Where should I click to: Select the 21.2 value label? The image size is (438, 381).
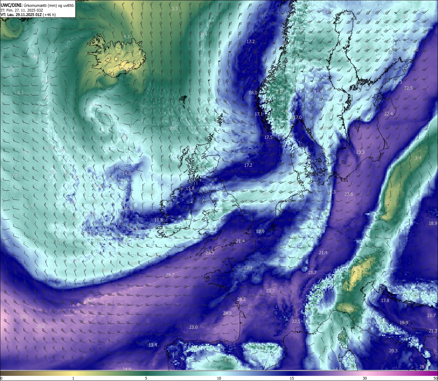pos(433,331)
